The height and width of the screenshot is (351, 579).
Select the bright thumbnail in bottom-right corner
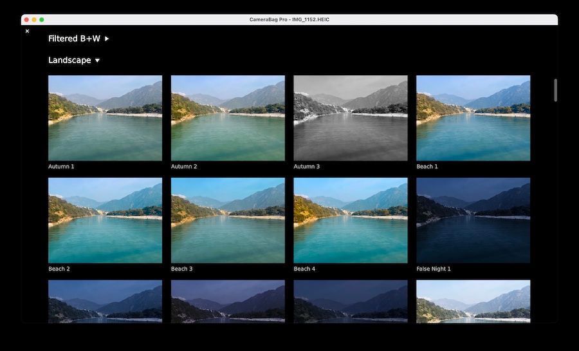click(x=473, y=301)
